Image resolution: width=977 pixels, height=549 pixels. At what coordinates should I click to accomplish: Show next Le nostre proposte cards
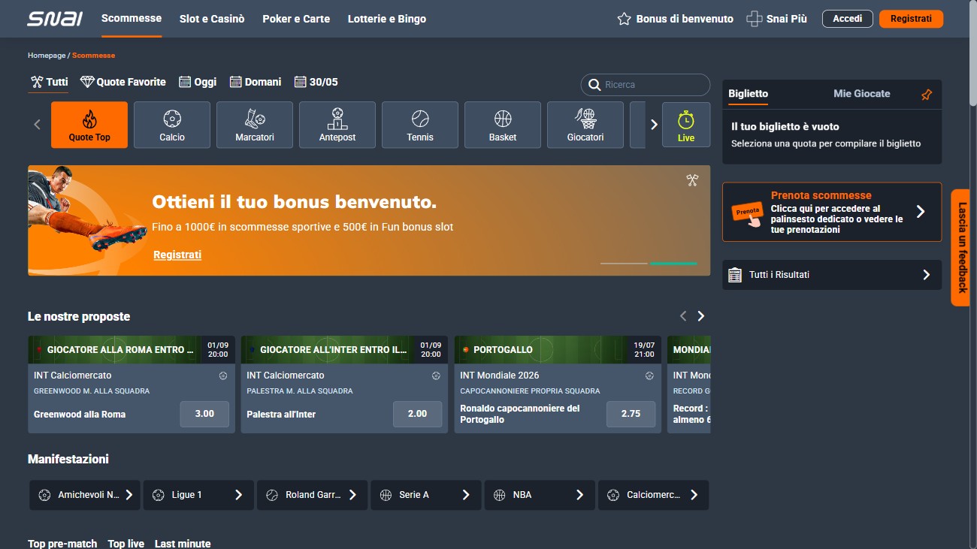pos(701,316)
